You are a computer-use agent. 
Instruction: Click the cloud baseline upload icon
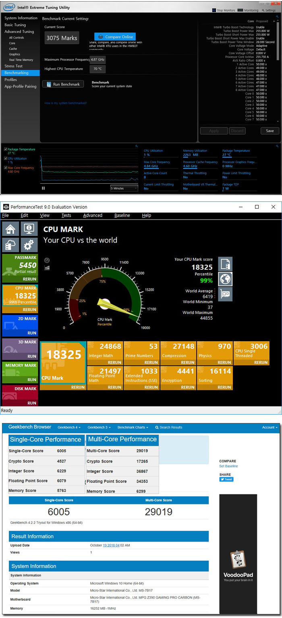[x=10, y=245]
